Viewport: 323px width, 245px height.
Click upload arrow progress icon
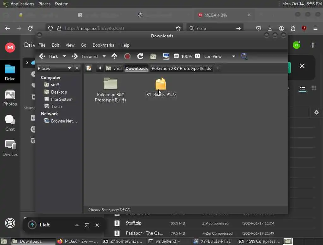(x=32, y=225)
